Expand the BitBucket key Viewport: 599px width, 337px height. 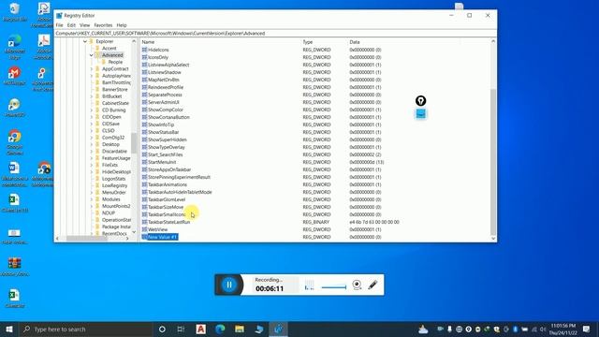[x=92, y=96]
